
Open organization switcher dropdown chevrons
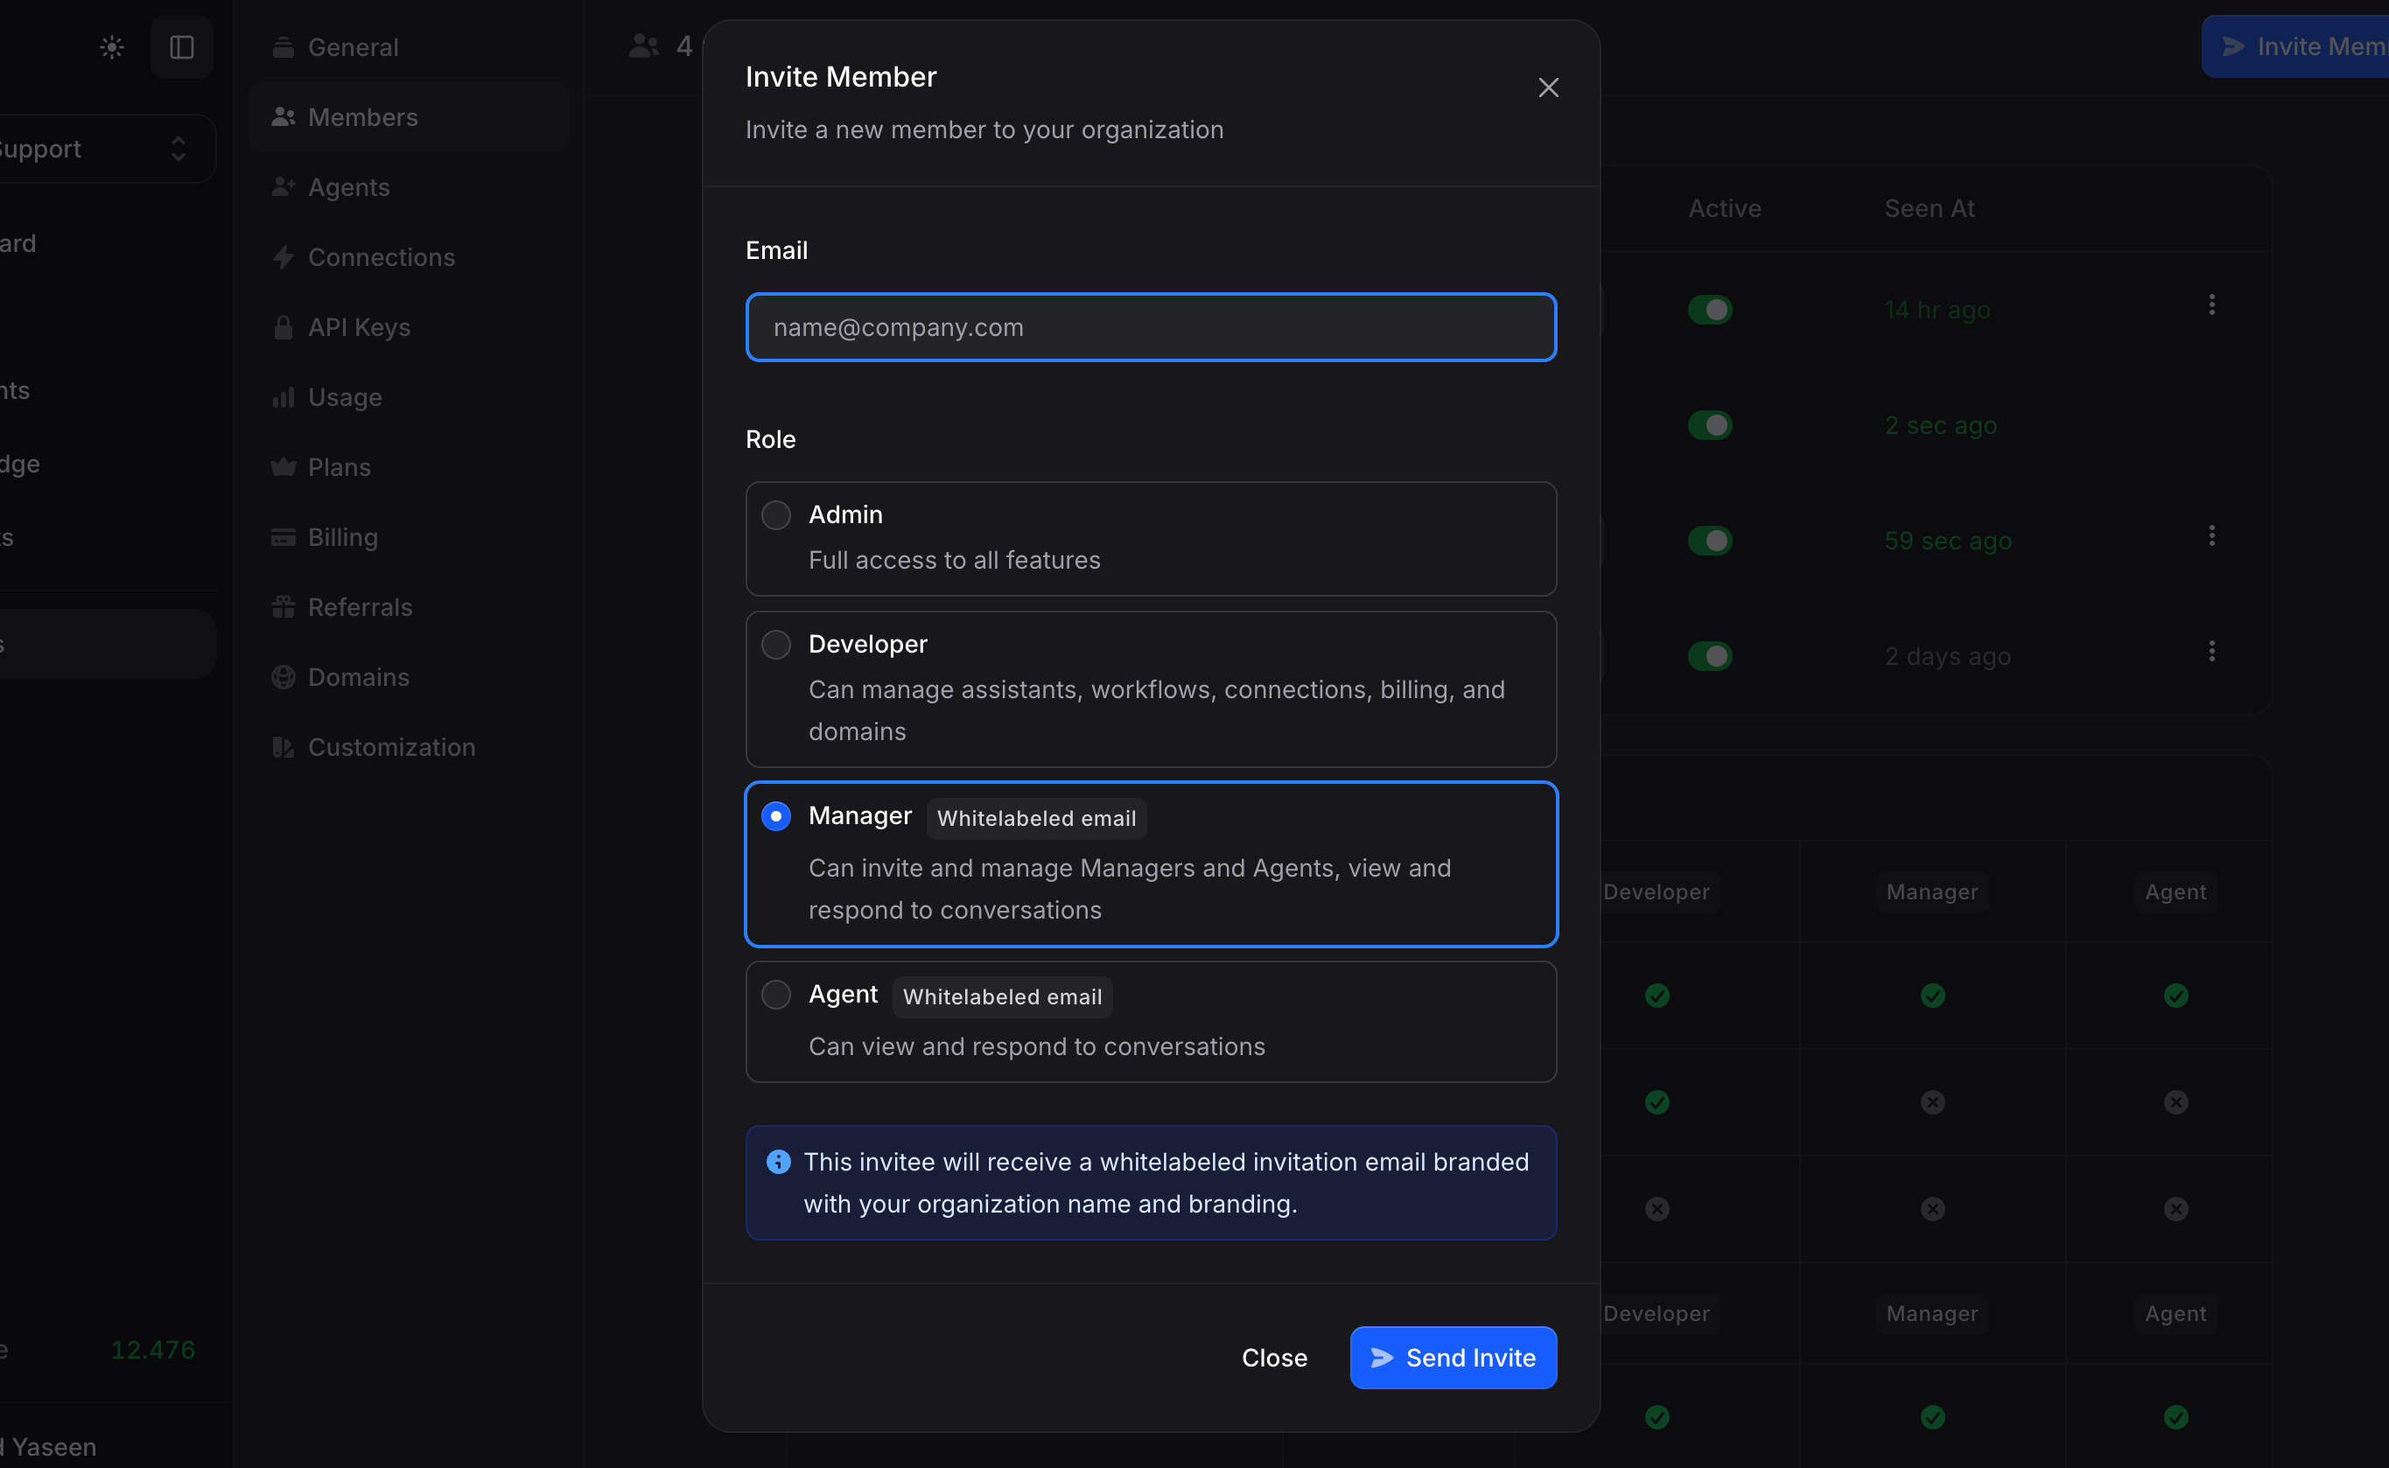coord(179,149)
